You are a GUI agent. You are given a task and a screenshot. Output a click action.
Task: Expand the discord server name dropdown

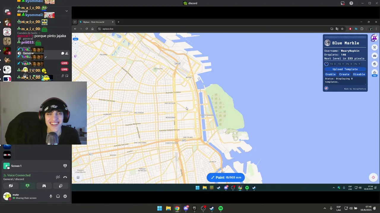(x=66, y=11)
